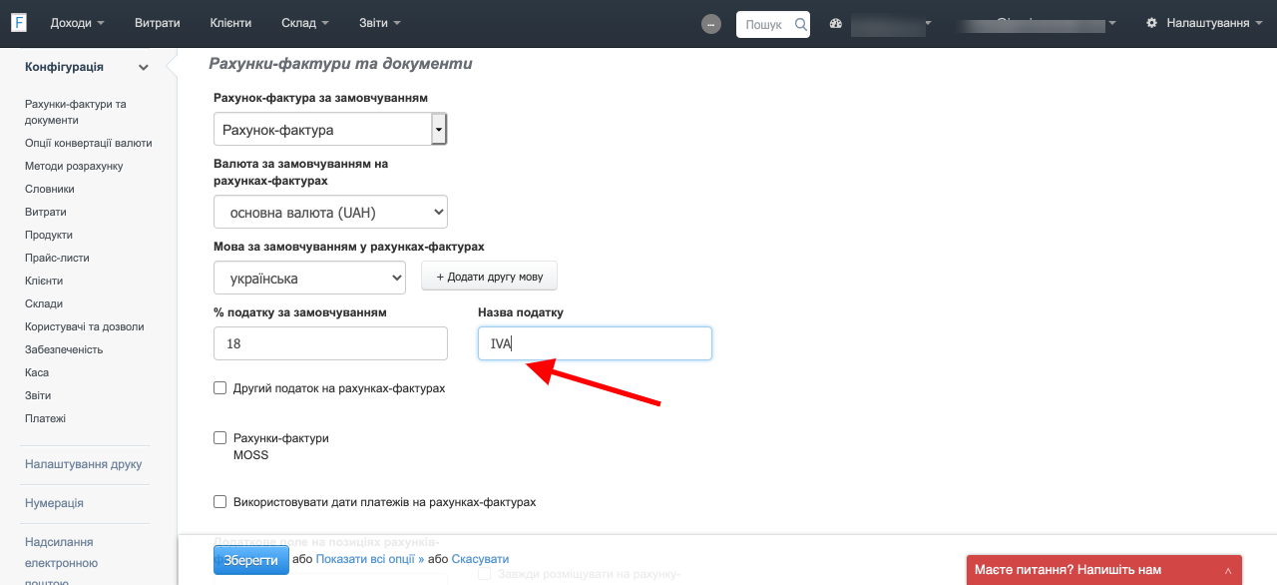Click the F logo home icon
The image size is (1277, 585).
coord(19,23)
